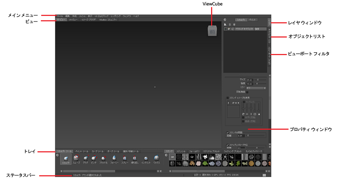
Task: Switch to Mudbox コミュニティ tab
Action: [x=108, y=20]
